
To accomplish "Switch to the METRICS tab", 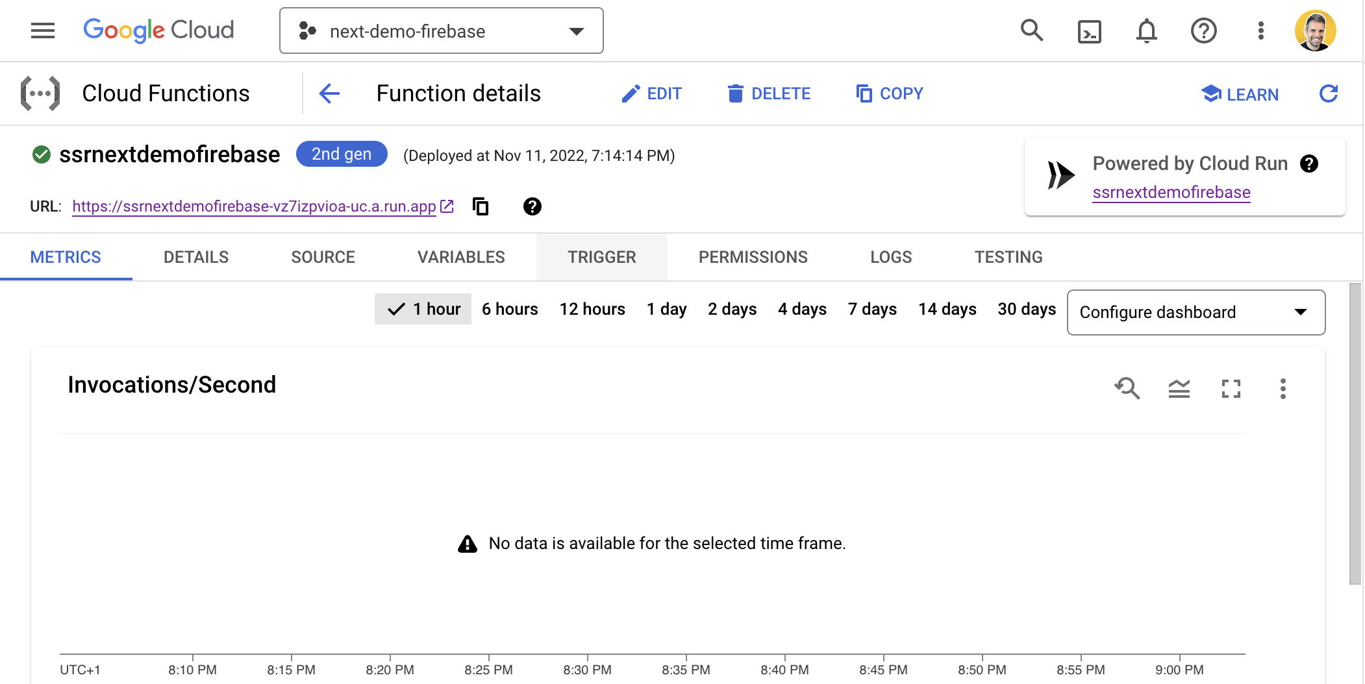I will 66,257.
